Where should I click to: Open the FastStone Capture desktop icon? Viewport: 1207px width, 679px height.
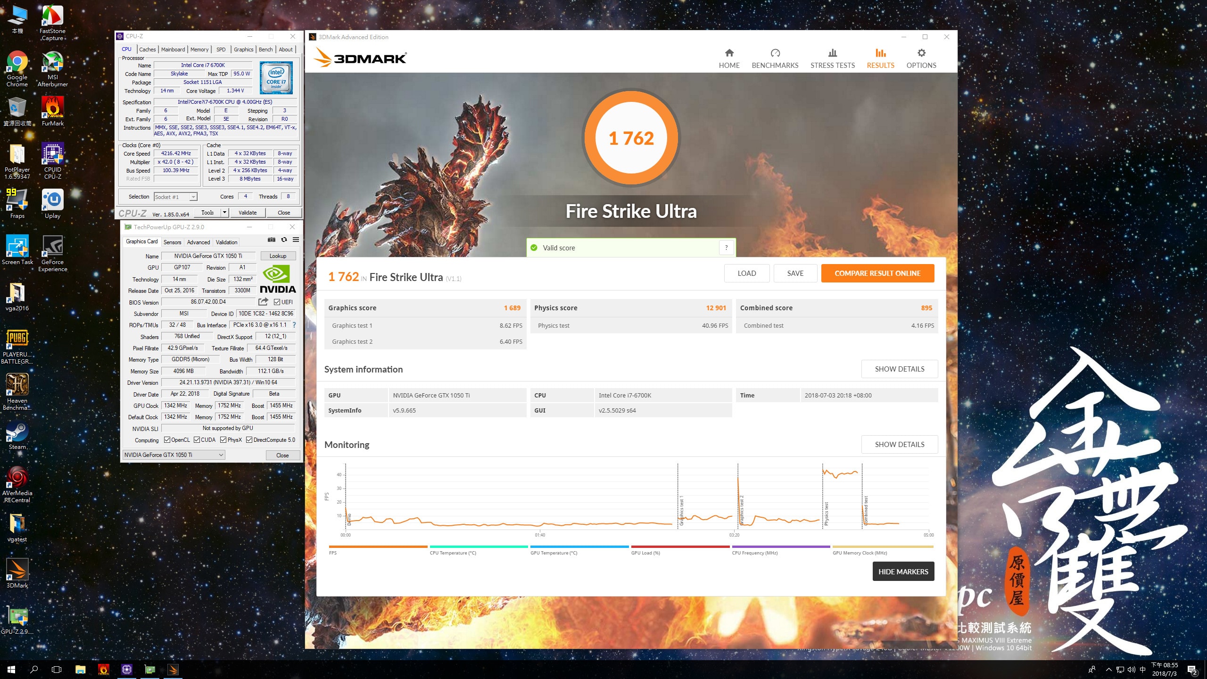coord(53,23)
